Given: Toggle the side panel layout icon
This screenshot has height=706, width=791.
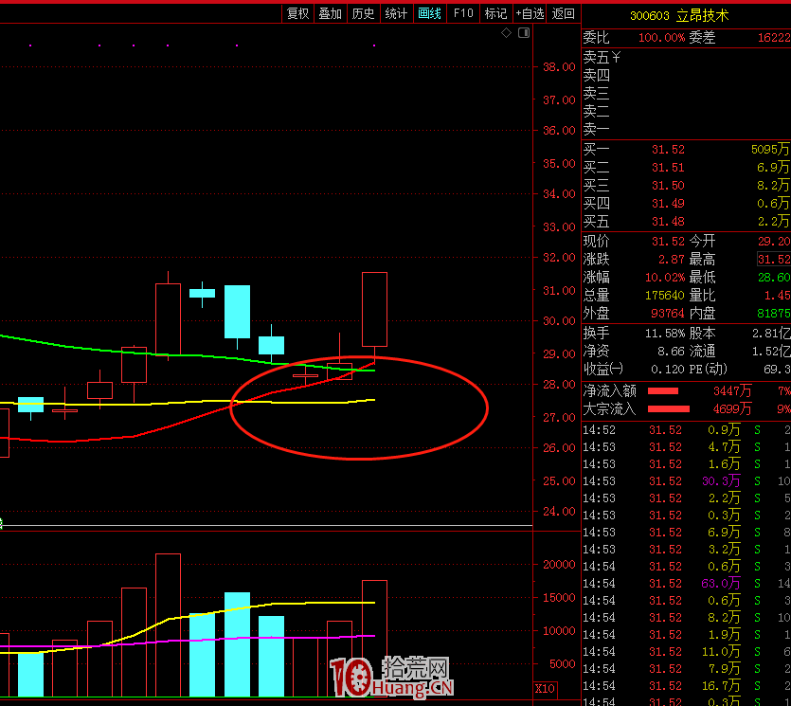Looking at the screenshot, I should 524,33.
